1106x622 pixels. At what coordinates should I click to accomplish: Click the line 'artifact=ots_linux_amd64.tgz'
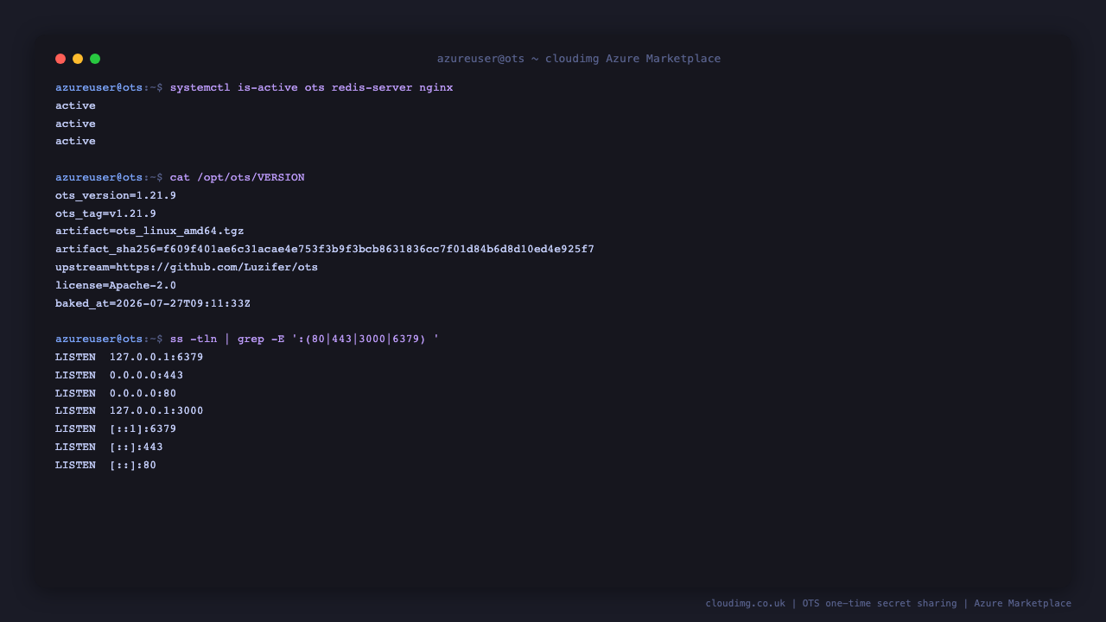point(149,232)
